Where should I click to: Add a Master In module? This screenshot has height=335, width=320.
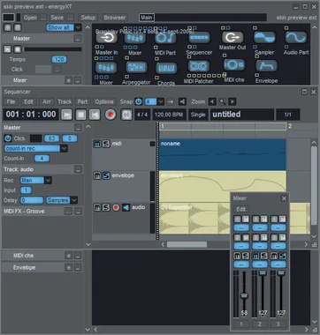point(107,38)
